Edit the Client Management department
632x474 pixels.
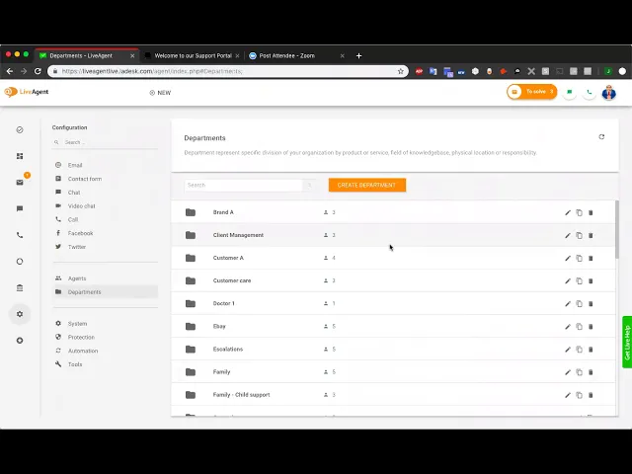[x=568, y=235]
